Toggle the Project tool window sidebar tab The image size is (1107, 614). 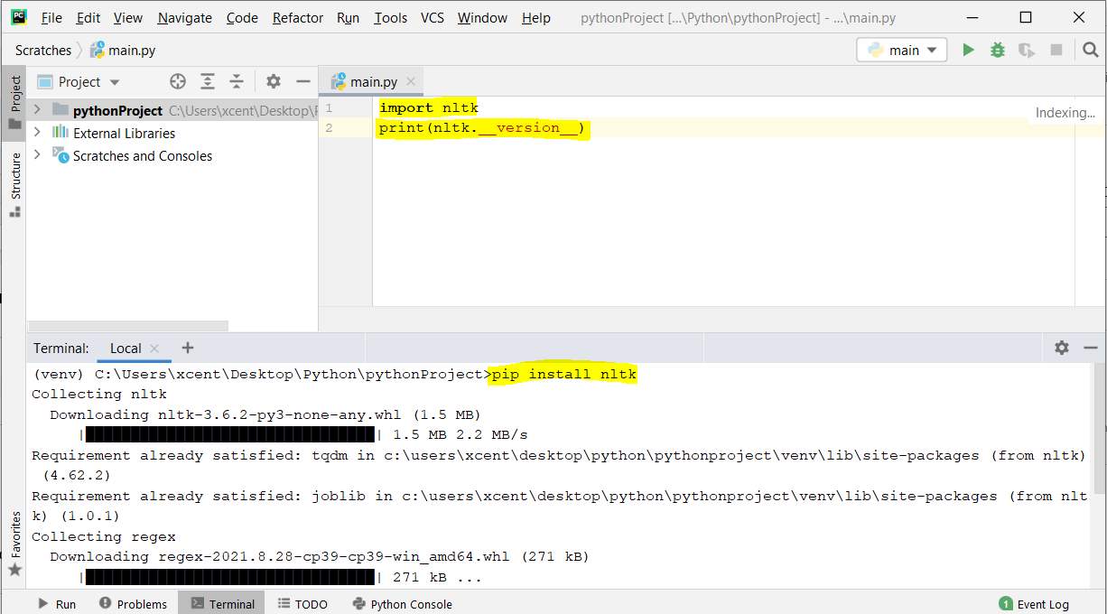coord(14,102)
